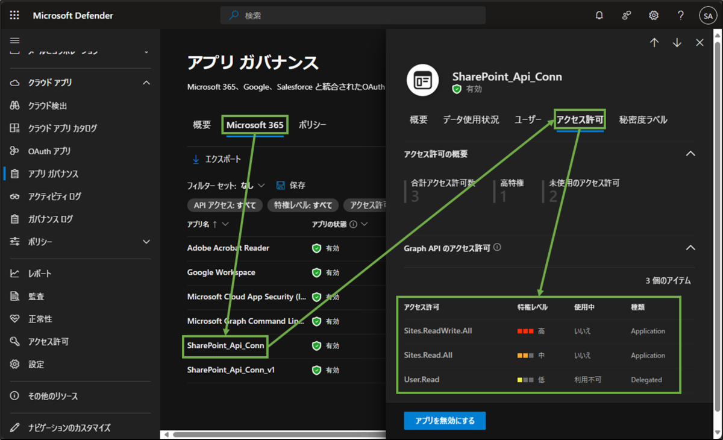Close the SharePoint_Api_Conn details panel
This screenshot has height=440, width=723.
point(700,42)
